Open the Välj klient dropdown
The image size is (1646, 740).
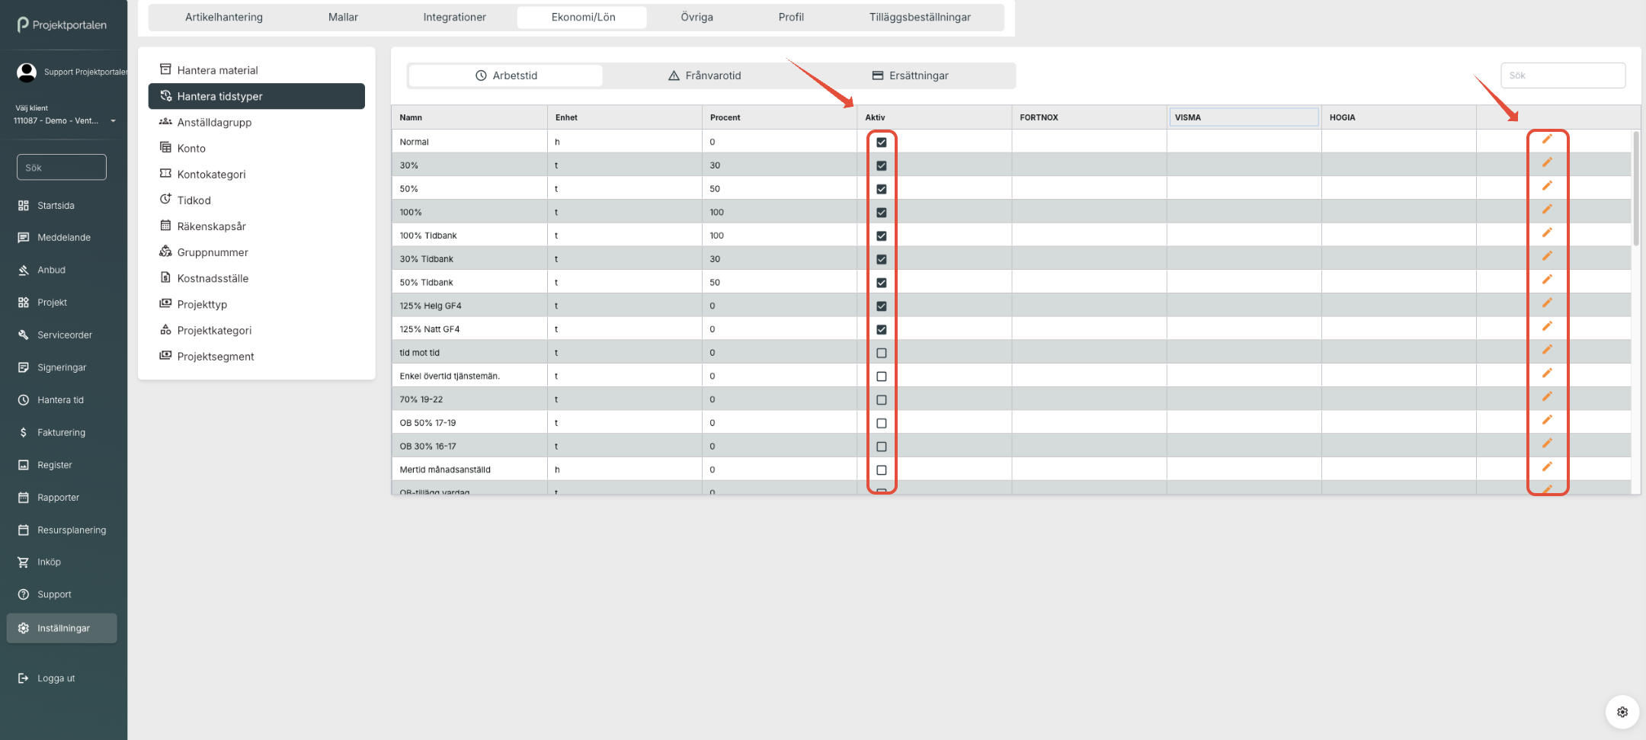pos(65,120)
